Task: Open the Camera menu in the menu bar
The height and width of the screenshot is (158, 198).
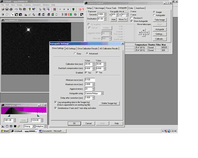Action: pyautogui.click(x=28, y=5)
